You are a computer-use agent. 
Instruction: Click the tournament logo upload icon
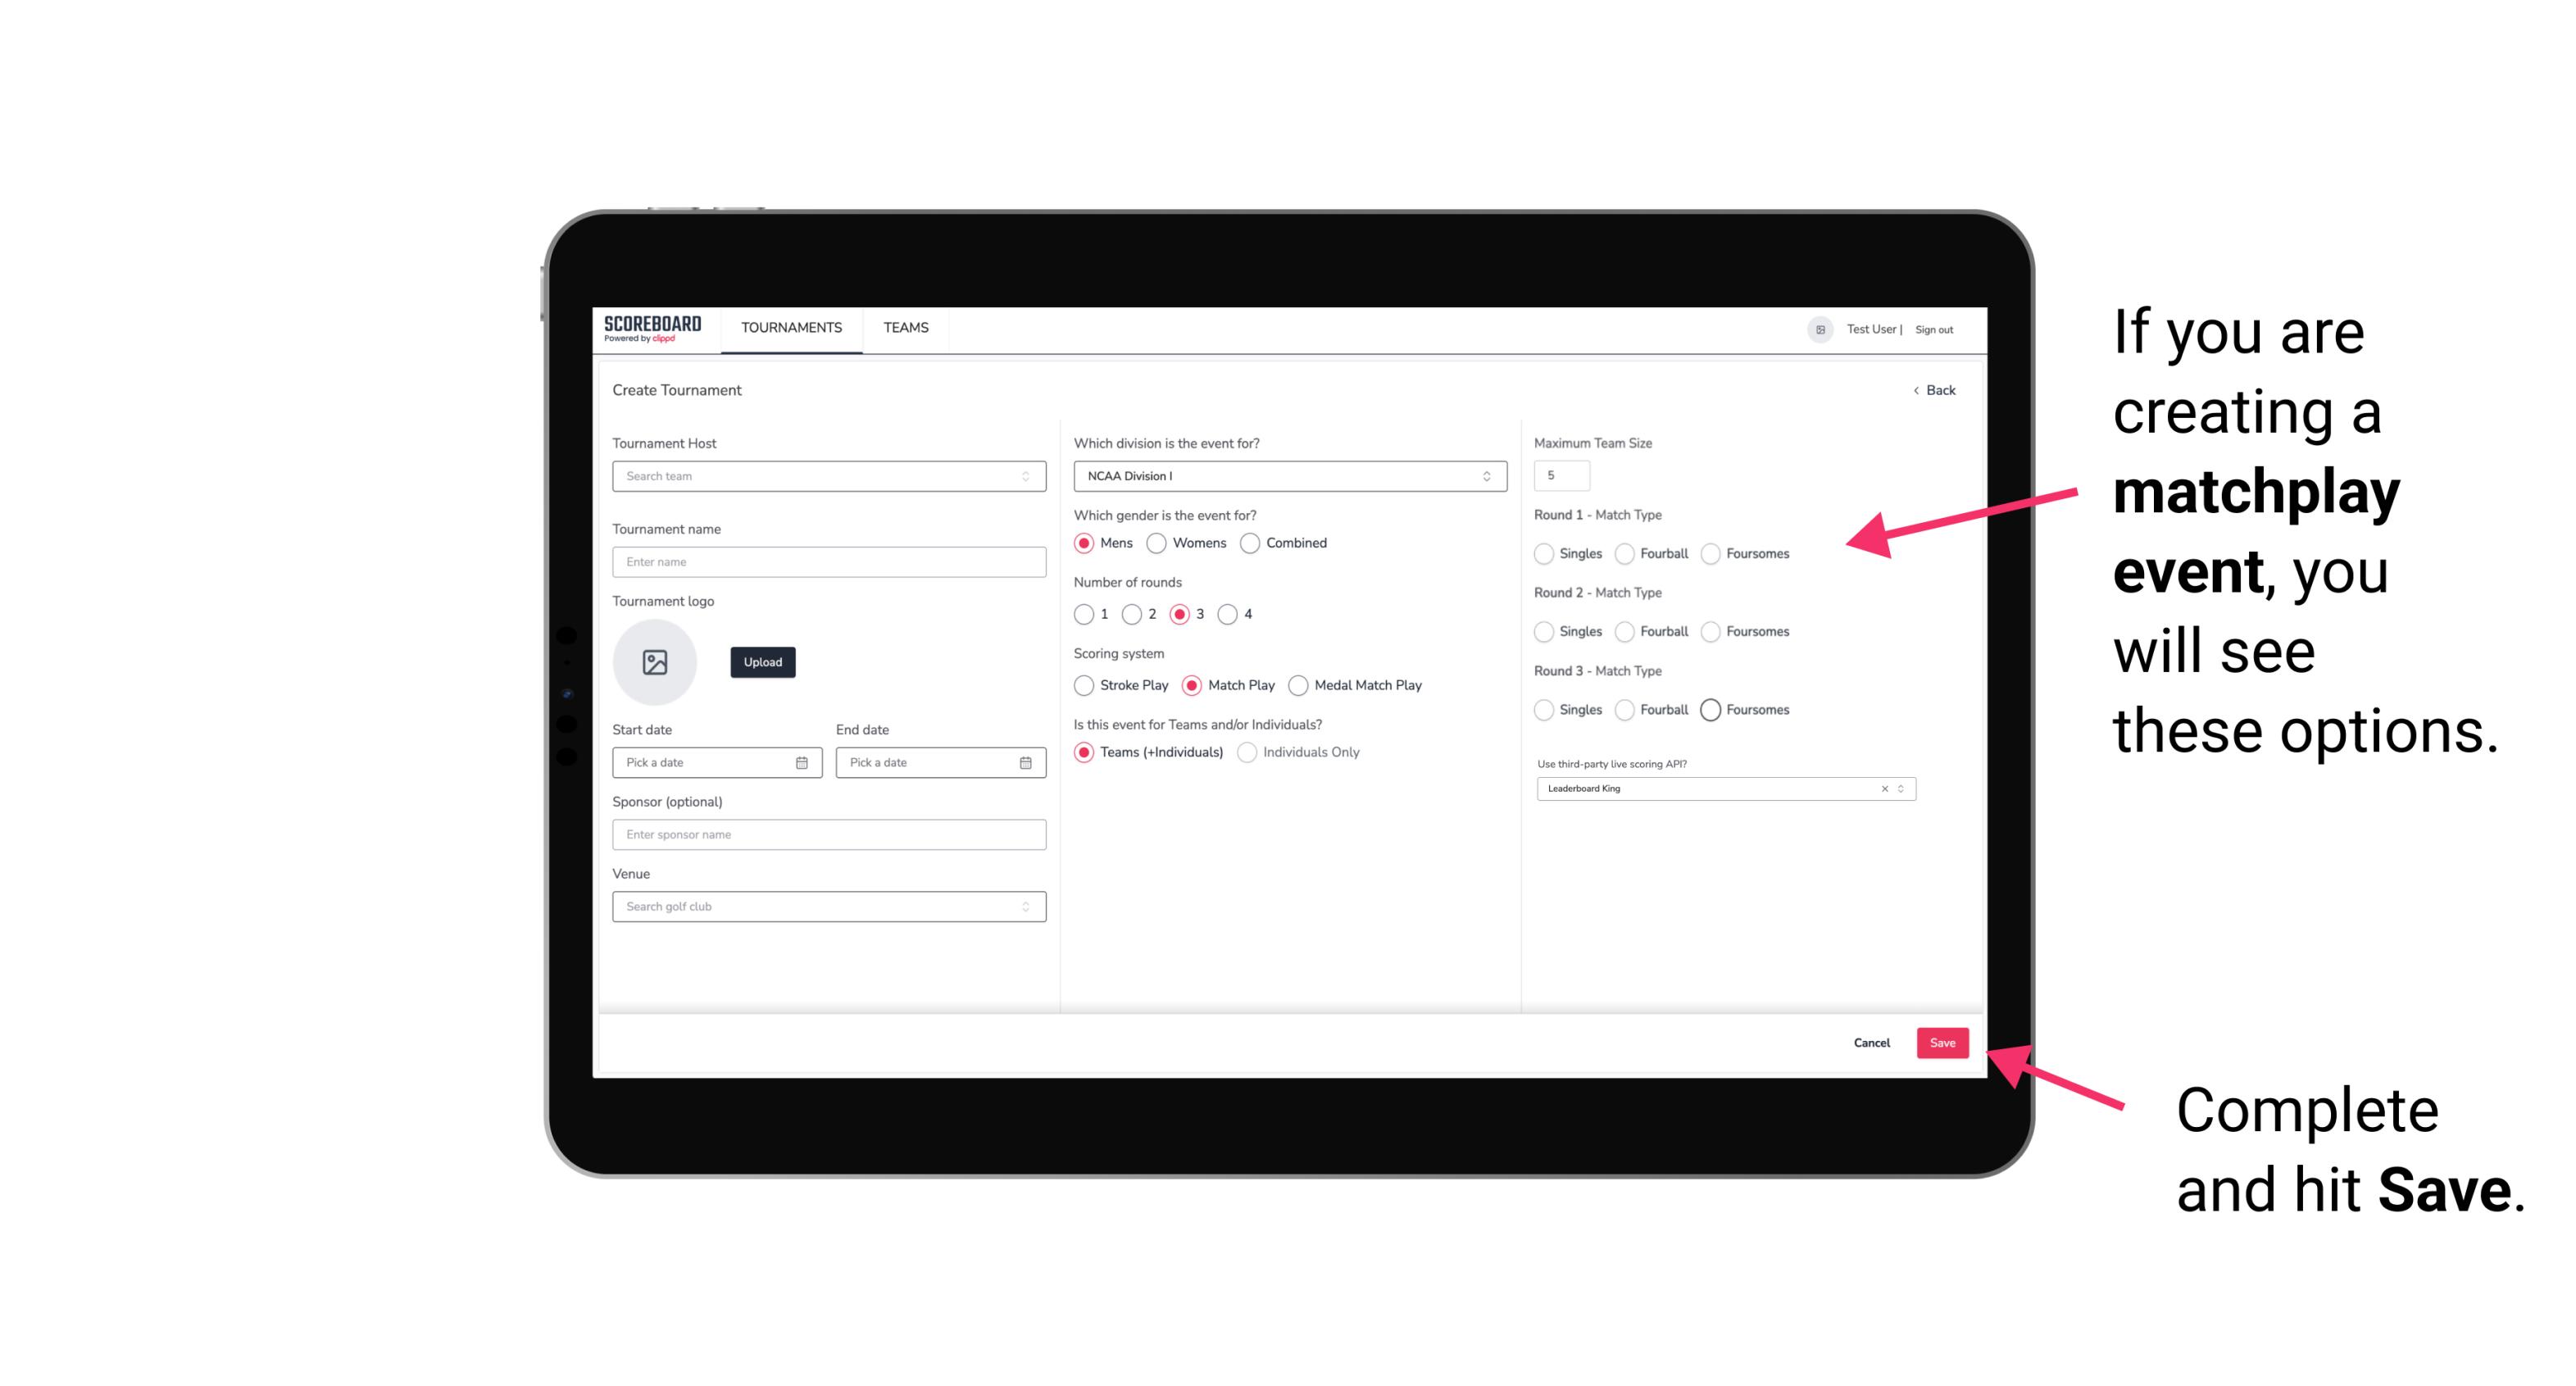point(656,662)
